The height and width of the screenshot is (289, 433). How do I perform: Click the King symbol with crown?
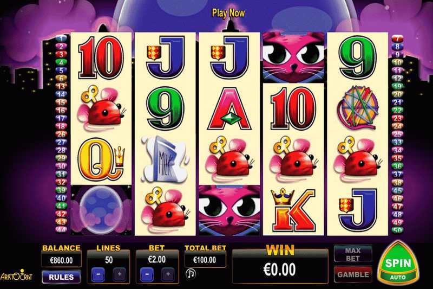(x=293, y=210)
